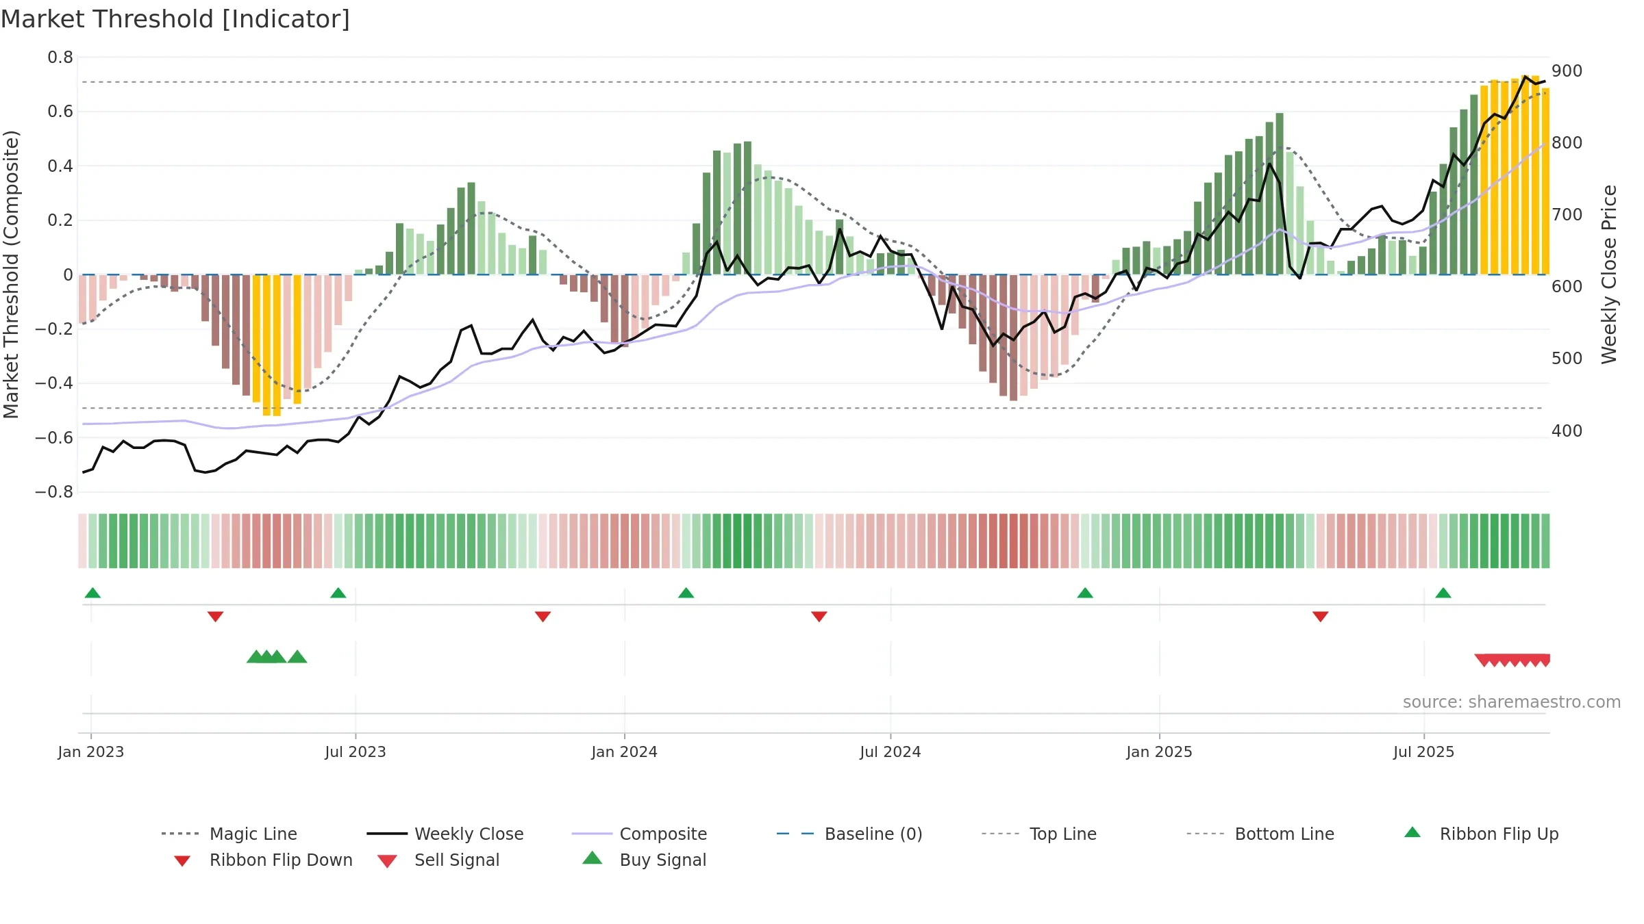The image size is (1644, 924).
Task: Click the green flip-up marker just before Jul 2023
Action: click(338, 593)
